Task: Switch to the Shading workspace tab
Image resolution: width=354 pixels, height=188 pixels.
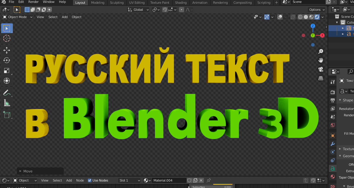Action: pyautogui.click(x=181, y=3)
